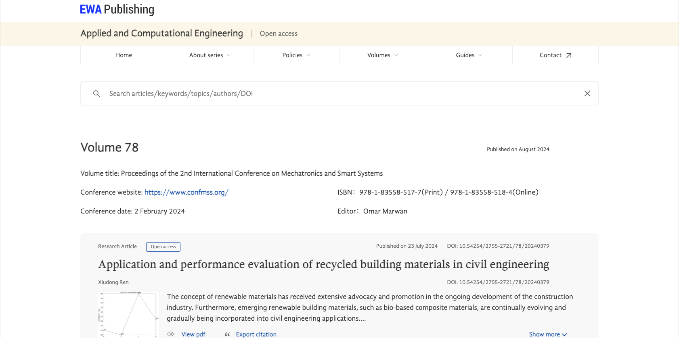Click the Export citation link
The width and height of the screenshot is (679, 338).
tap(256, 334)
